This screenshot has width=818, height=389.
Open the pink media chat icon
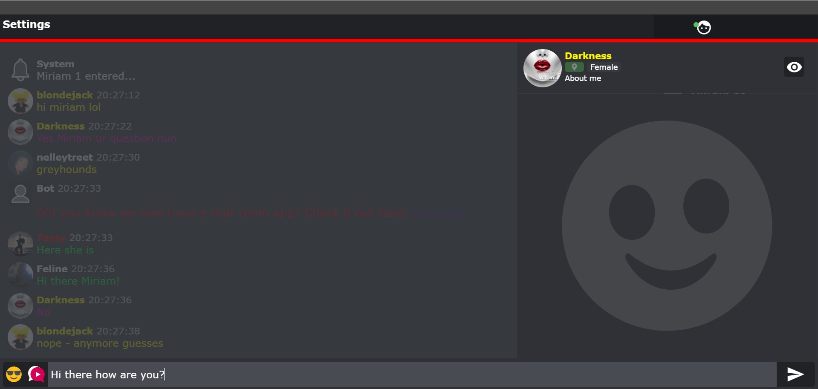[x=37, y=374]
